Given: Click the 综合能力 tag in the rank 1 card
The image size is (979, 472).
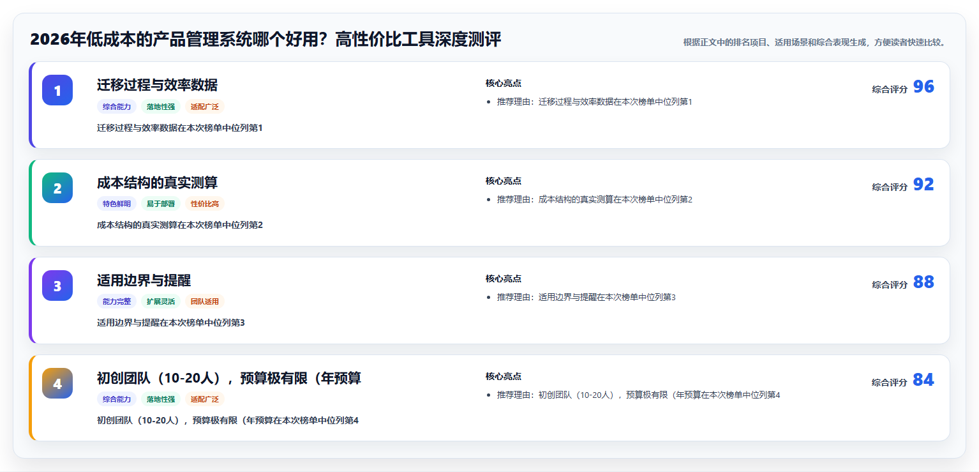Looking at the screenshot, I should (x=117, y=107).
